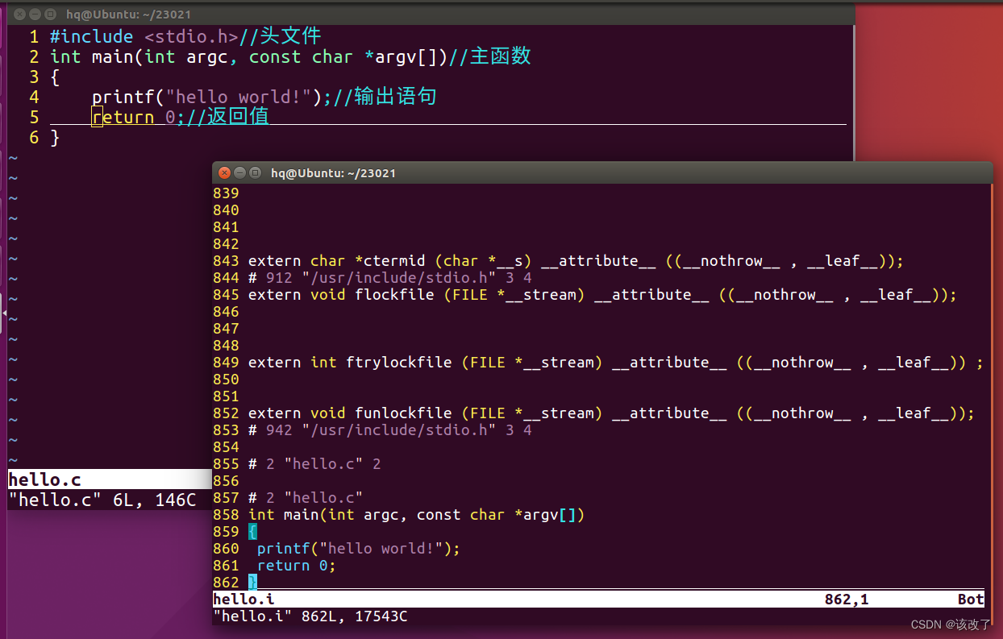Click the hello.i filename in vim statusline
This screenshot has height=639, width=1003.
pyautogui.click(x=243, y=599)
